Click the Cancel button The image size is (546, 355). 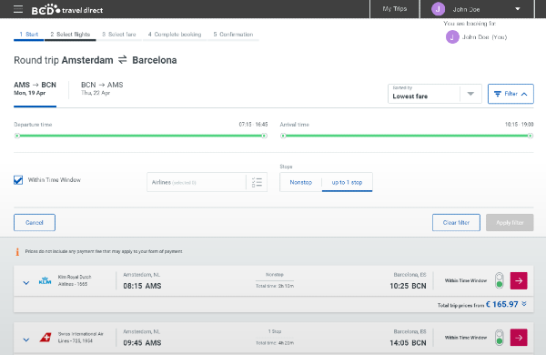35,223
